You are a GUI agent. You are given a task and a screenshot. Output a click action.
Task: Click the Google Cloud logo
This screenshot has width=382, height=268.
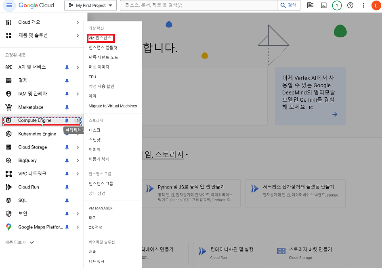tap(36, 5)
